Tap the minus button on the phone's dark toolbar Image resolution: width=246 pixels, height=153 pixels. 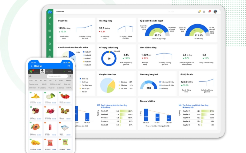tap(51, 71)
